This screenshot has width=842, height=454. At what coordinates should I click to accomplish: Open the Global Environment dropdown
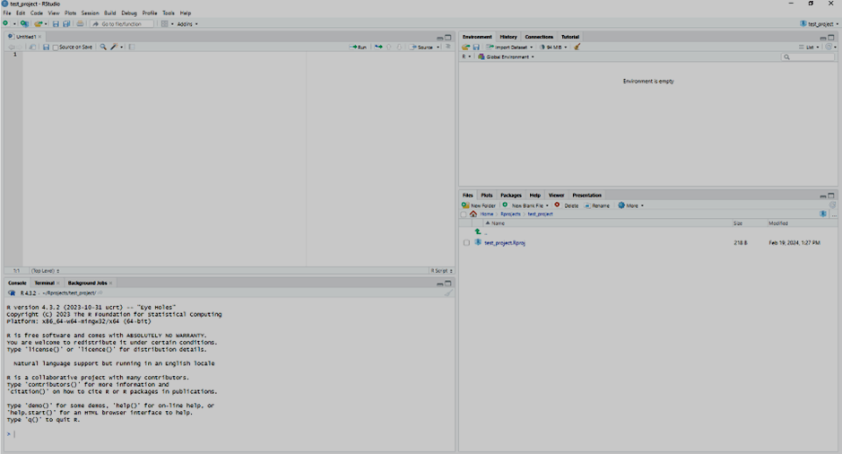(x=506, y=57)
